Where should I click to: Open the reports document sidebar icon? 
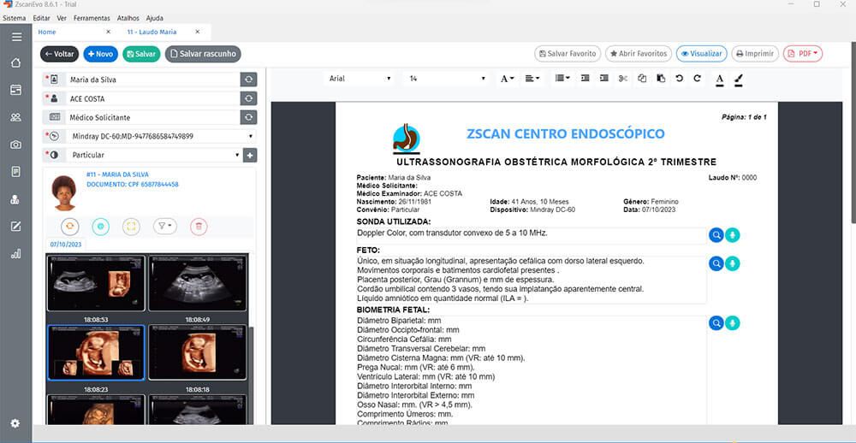(15, 172)
